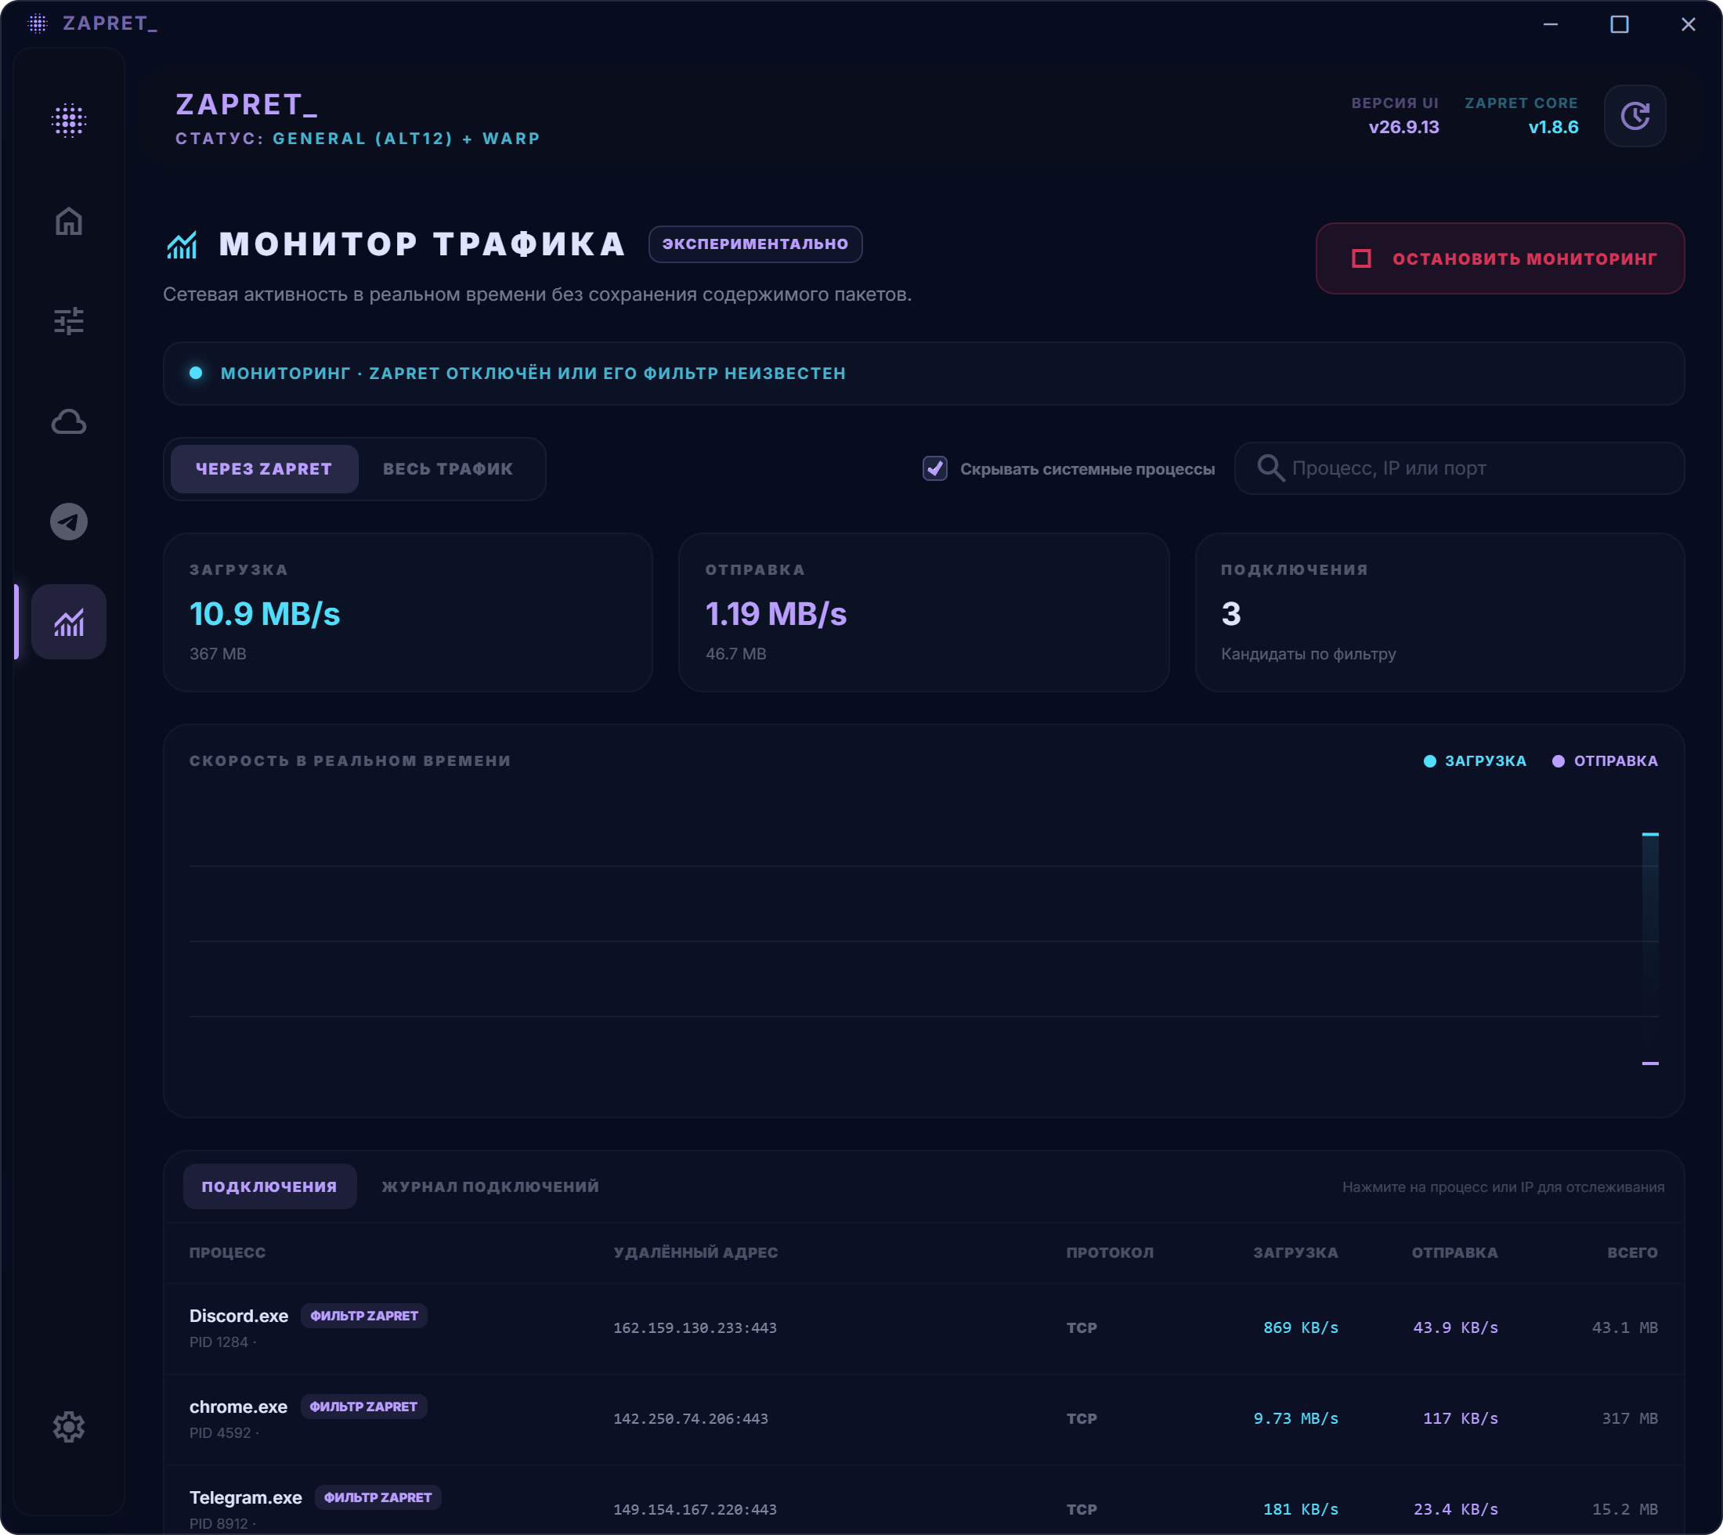This screenshot has height=1535, width=1723.
Task: Switch to Через Zapret traffic filter
Action: 264,469
